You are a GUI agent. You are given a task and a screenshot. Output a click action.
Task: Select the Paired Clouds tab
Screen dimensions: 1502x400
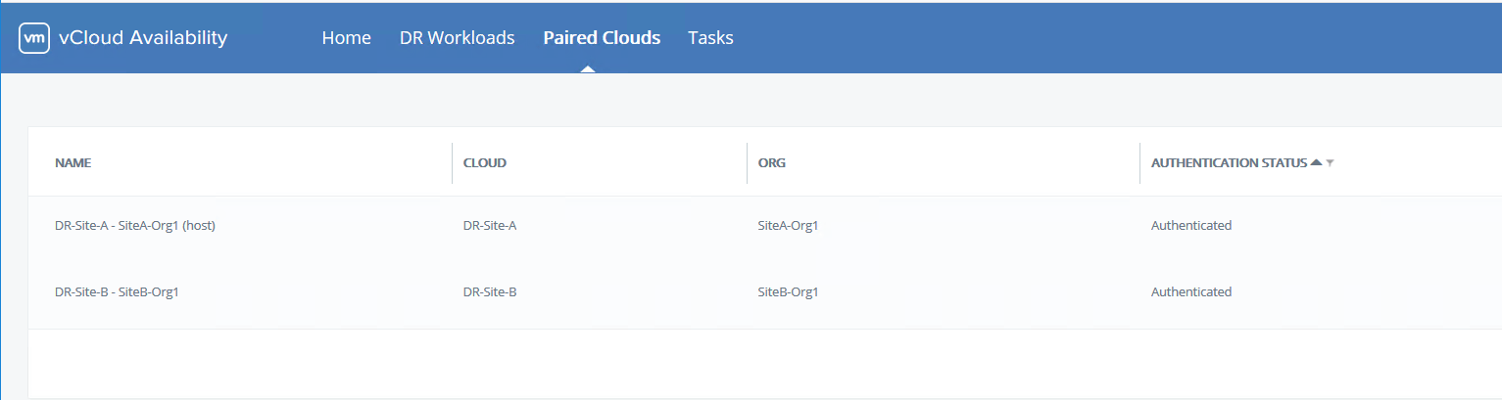(x=602, y=38)
